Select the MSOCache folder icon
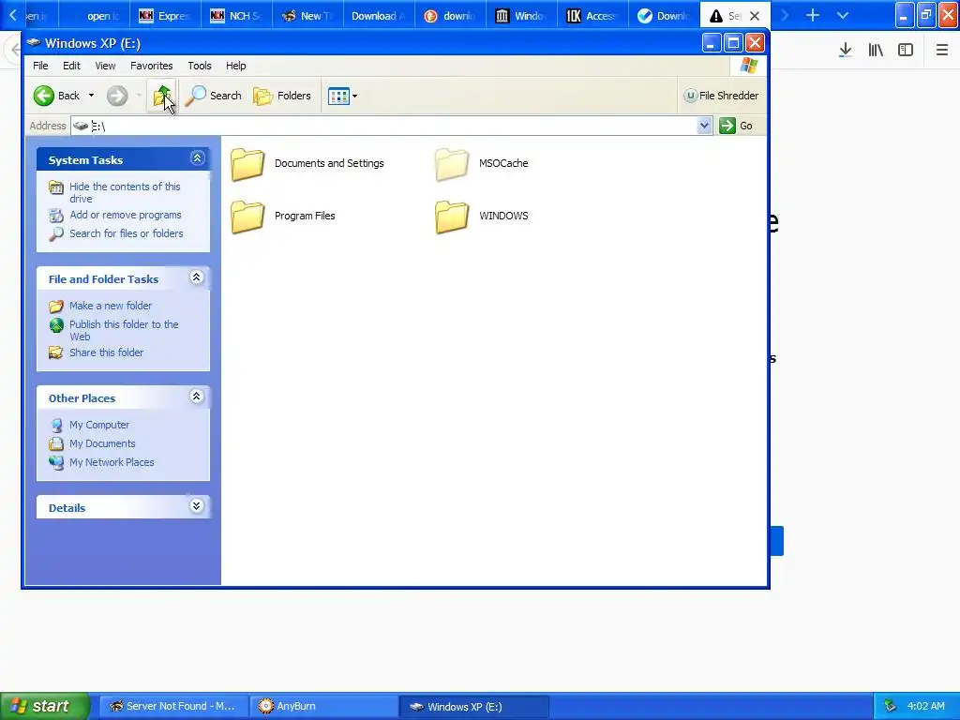Viewport: 960px width, 720px height. pyautogui.click(x=452, y=164)
